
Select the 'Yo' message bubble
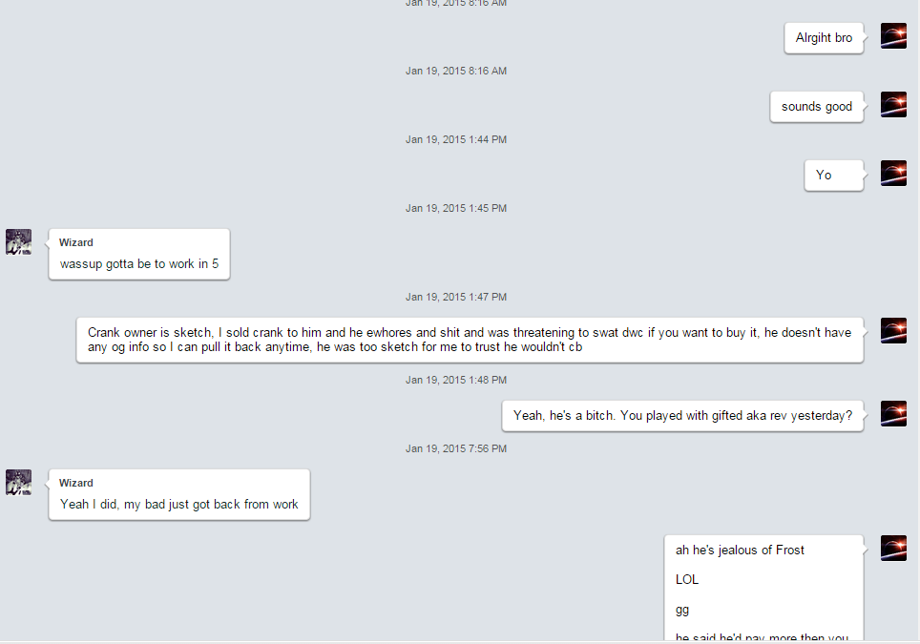(834, 176)
